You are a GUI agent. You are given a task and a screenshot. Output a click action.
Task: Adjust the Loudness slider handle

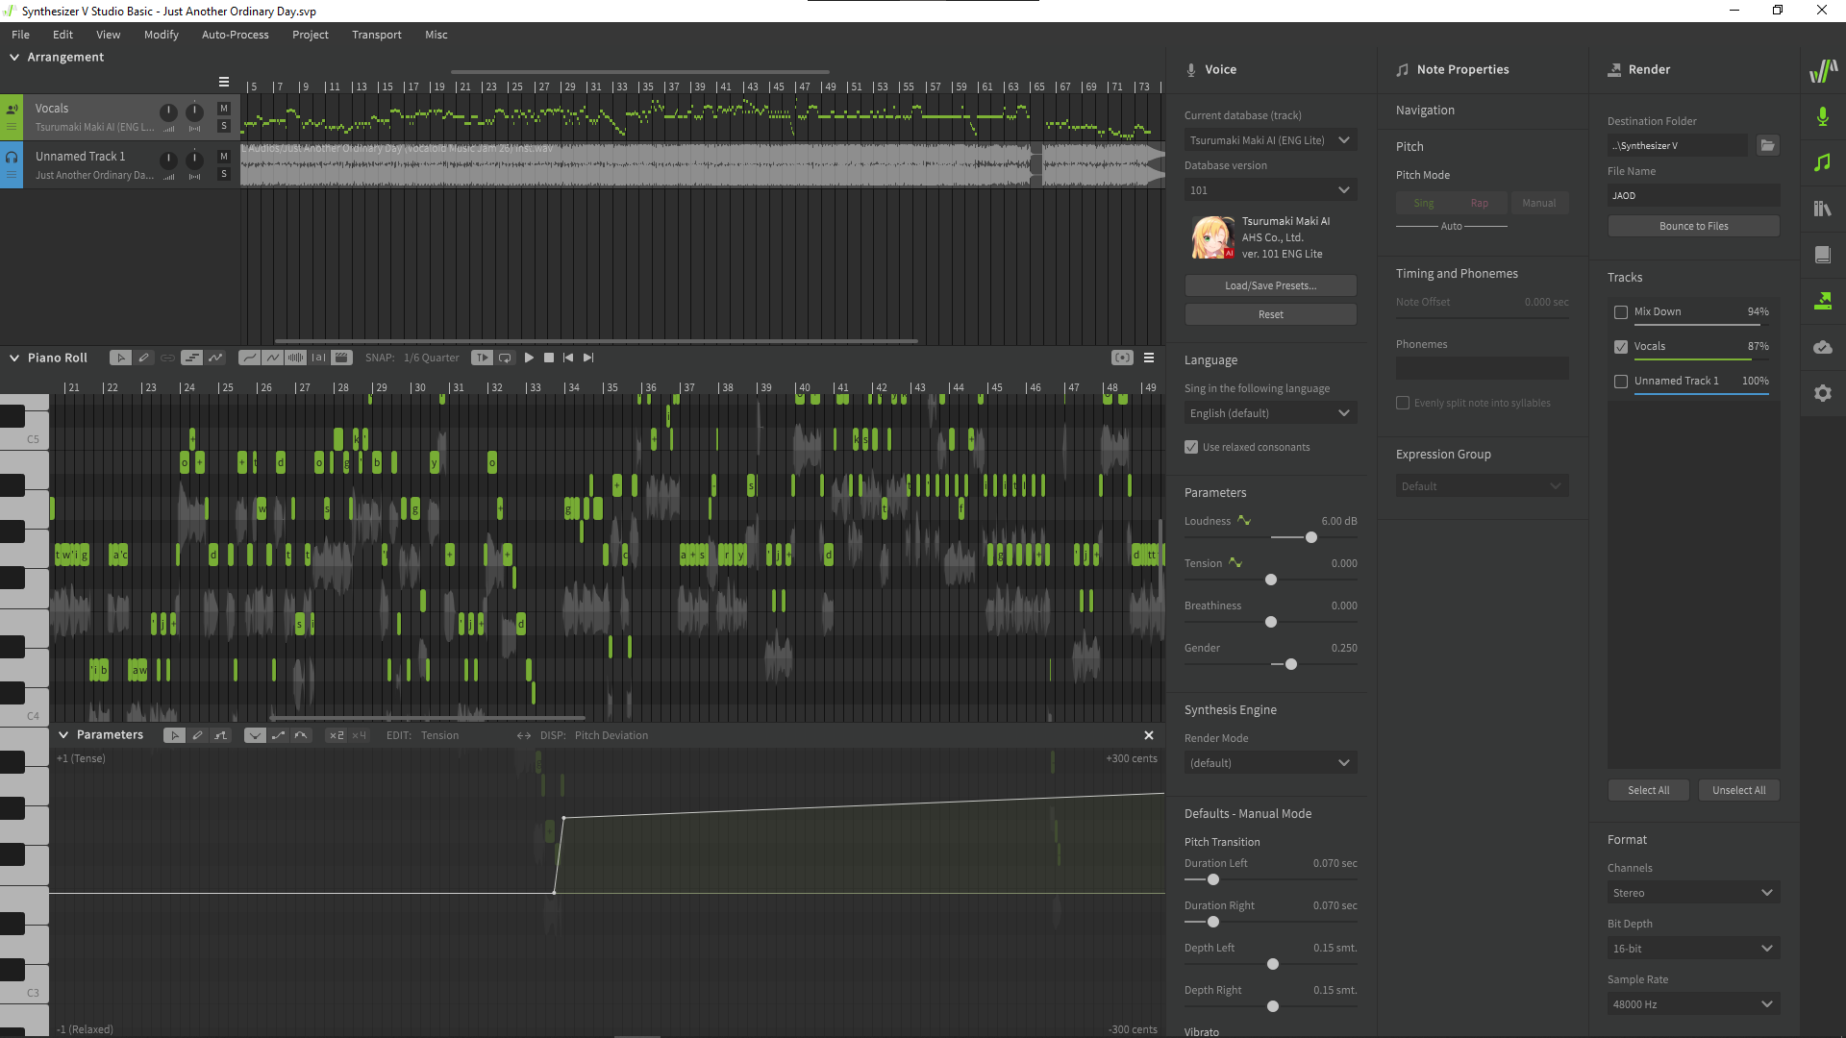[x=1310, y=537]
